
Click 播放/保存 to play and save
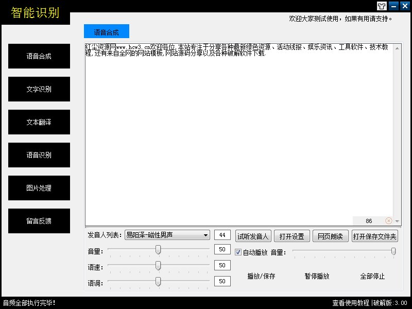261,276
